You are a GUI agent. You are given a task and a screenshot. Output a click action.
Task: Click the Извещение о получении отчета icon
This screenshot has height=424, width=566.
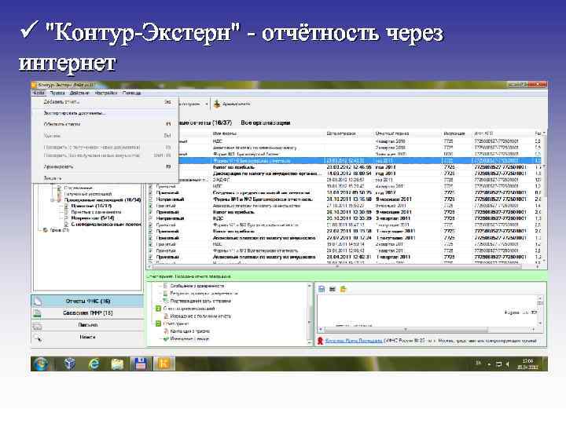[x=166, y=316]
